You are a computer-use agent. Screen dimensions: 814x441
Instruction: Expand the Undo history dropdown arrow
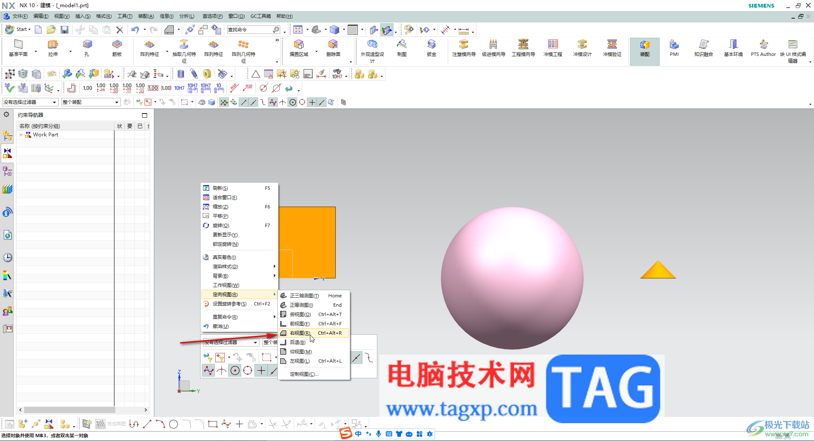(x=145, y=30)
